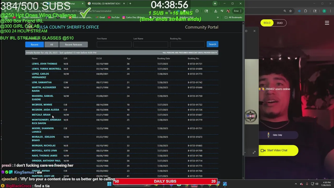
Task: Click the blue sound-wave extension icon
Action: point(299,11)
